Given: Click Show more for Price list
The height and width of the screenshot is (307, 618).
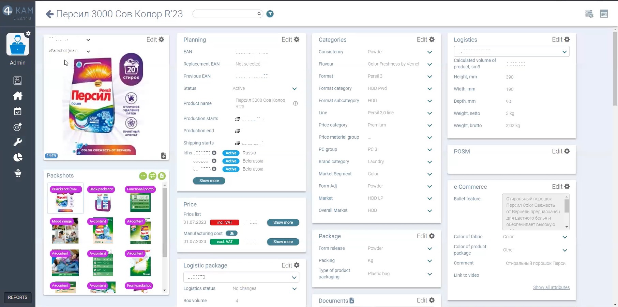Looking at the screenshot, I should [x=283, y=222].
